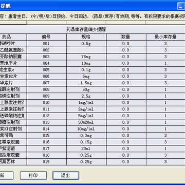The height and width of the screenshot is (185, 185).
Task: Select cell with code 008
Action: pyautogui.click(x=47, y=89)
